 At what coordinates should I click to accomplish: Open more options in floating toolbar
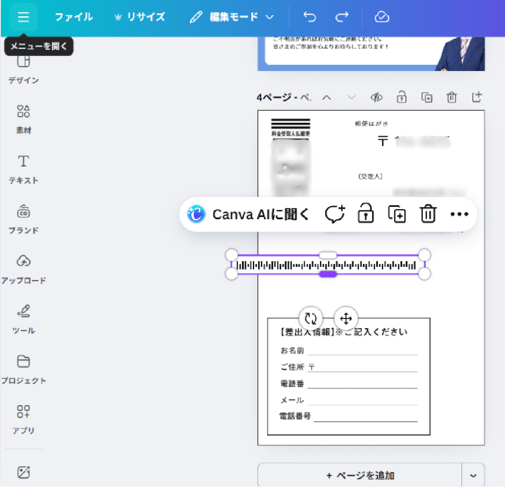pos(459,214)
